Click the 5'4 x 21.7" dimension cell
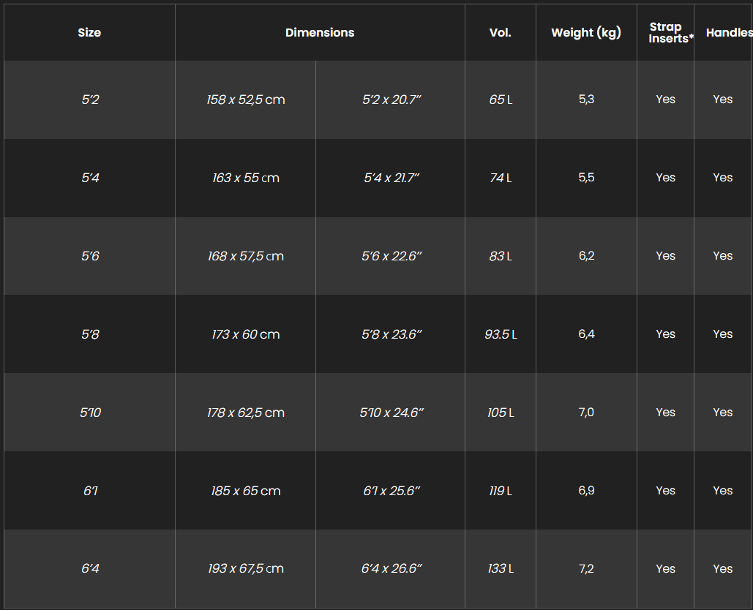 (392, 178)
